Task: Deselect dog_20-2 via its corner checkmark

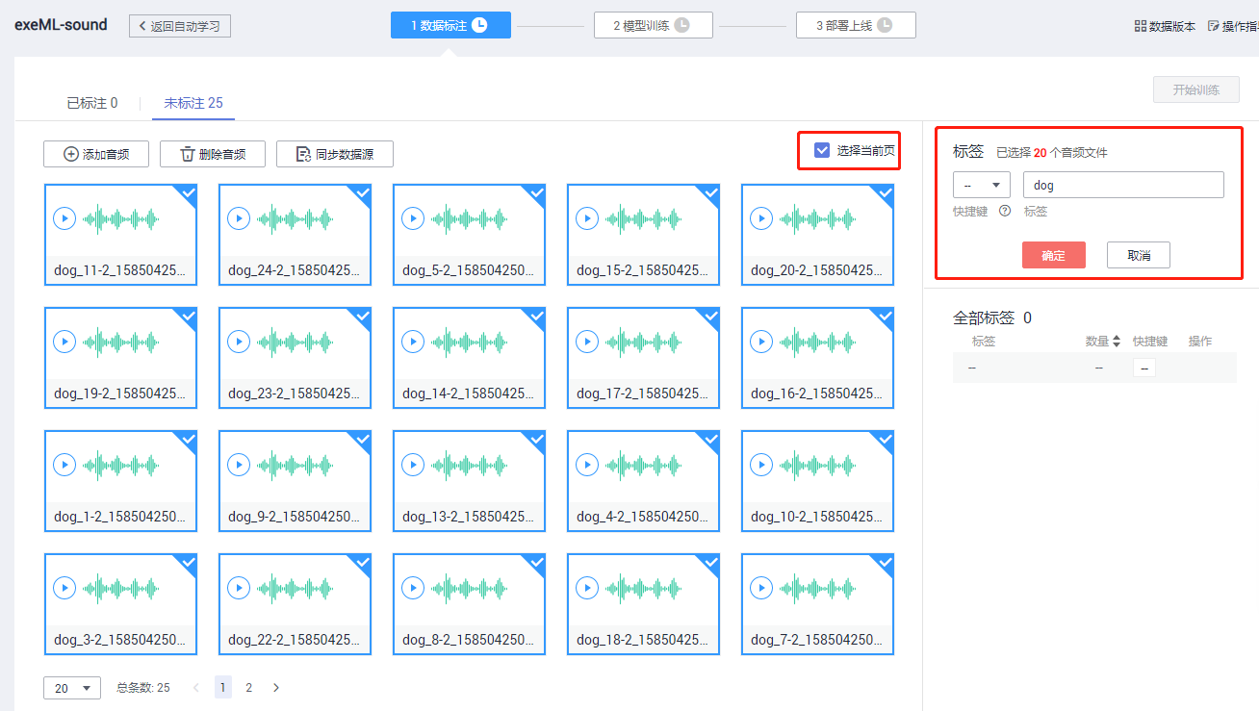Action: 886,192
